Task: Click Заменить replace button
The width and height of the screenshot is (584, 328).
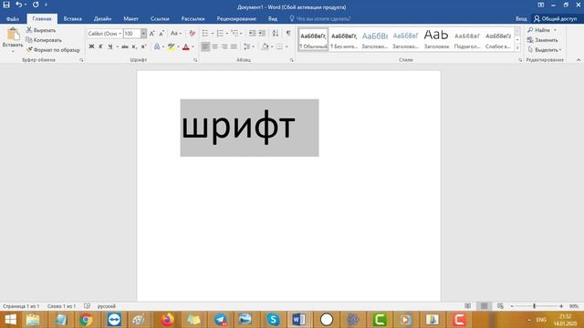Action: click(x=543, y=40)
